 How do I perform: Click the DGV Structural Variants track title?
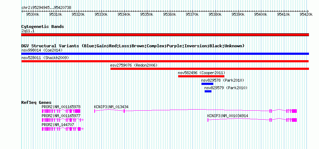[x=133, y=46]
